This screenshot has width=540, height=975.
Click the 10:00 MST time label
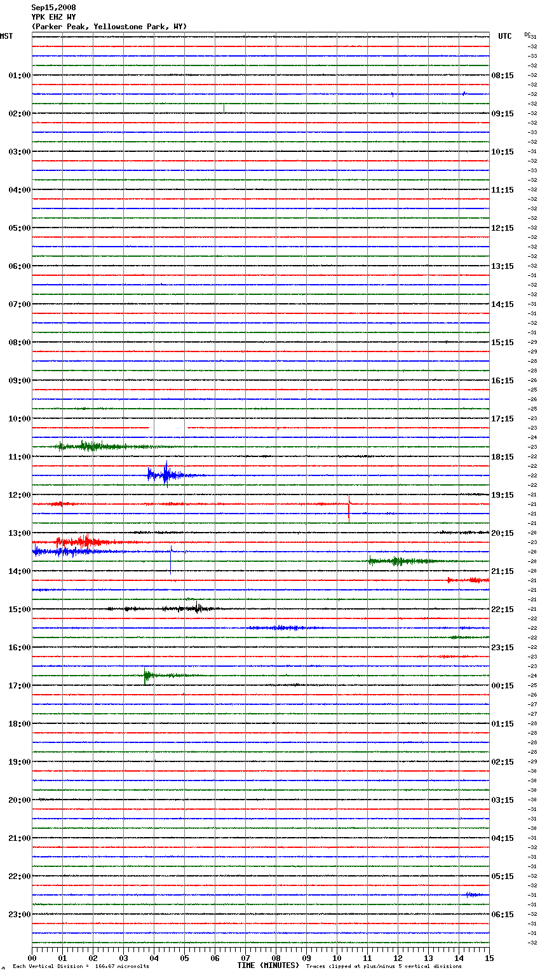click(19, 419)
